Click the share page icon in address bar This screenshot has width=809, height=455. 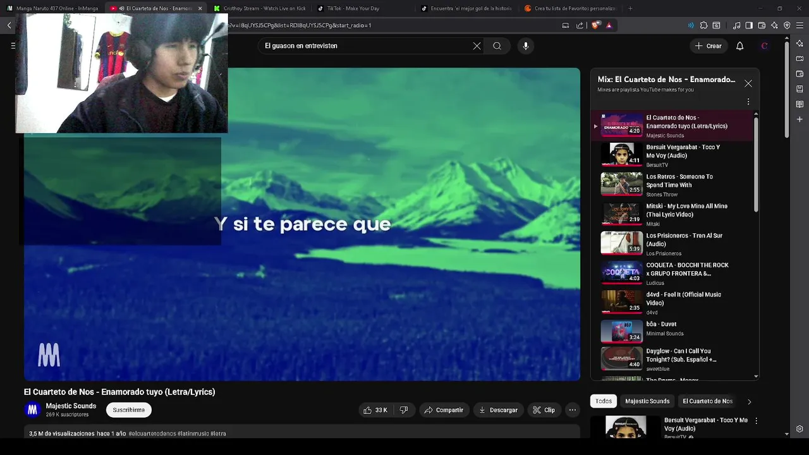(x=580, y=25)
